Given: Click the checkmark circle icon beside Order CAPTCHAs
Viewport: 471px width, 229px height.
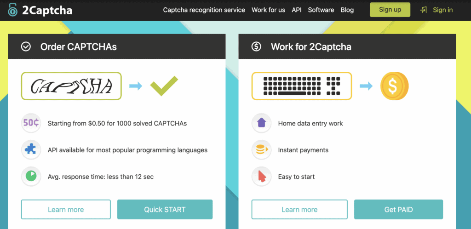Looking at the screenshot, I should pos(26,47).
